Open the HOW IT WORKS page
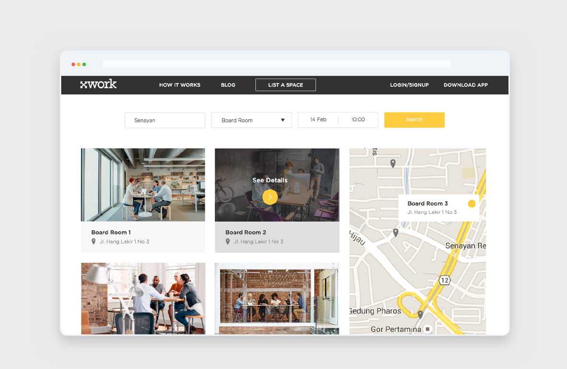This screenshot has width=567, height=369. click(x=180, y=85)
